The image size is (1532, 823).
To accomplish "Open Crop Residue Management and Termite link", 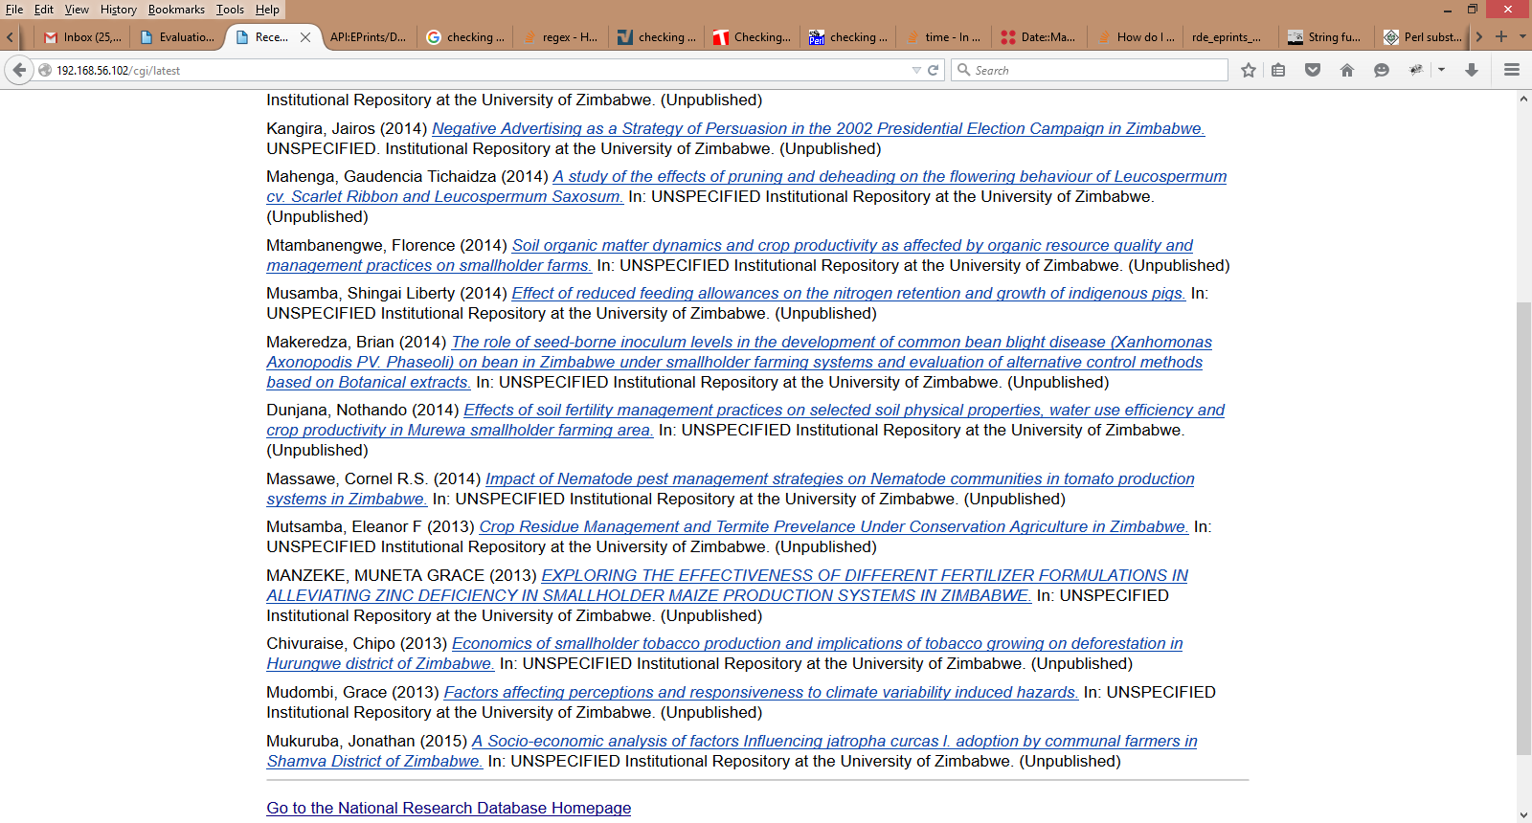I will (x=834, y=526).
